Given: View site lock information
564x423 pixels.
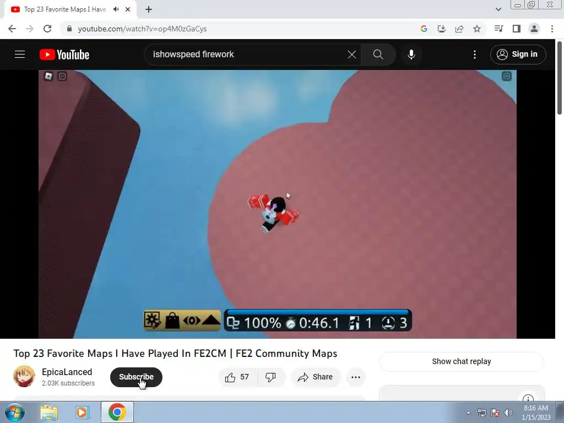Looking at the screenshot, I should click(69, 29).
